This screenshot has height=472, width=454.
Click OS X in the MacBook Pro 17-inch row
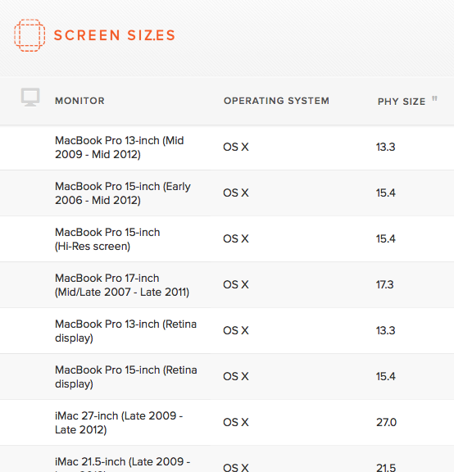pos(236,285)
